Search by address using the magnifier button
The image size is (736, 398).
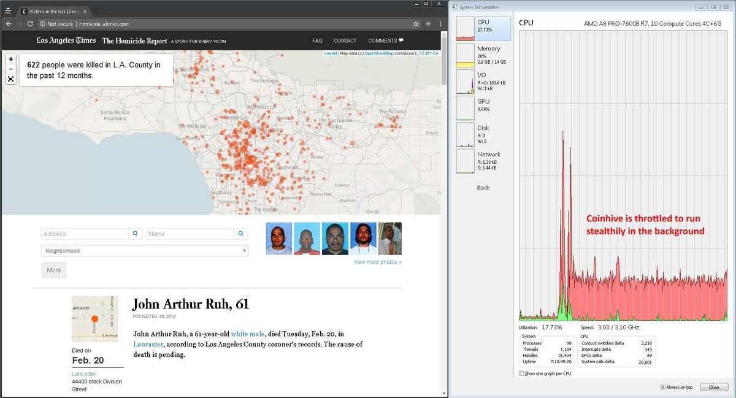pyautogui.click(x=136, y=234)
